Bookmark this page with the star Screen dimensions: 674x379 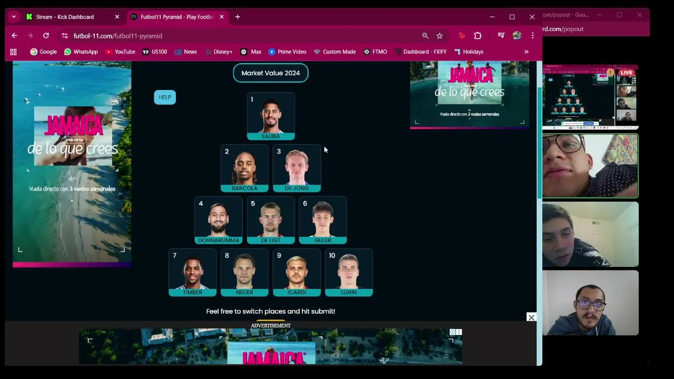click(x=440, y=36)
